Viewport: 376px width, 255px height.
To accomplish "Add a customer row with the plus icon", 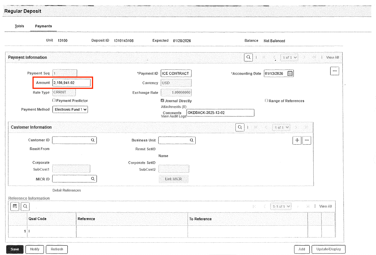I will click(x=297, y=140).
